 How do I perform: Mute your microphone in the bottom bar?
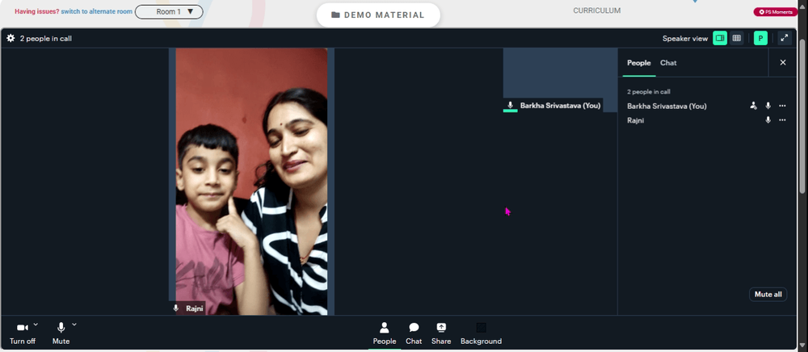pos(61,333)
